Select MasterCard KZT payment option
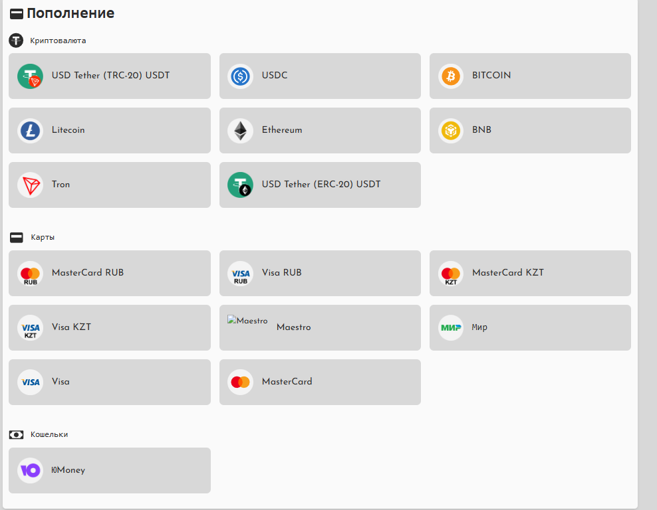 pyautogui.click(x=530, y=273)
